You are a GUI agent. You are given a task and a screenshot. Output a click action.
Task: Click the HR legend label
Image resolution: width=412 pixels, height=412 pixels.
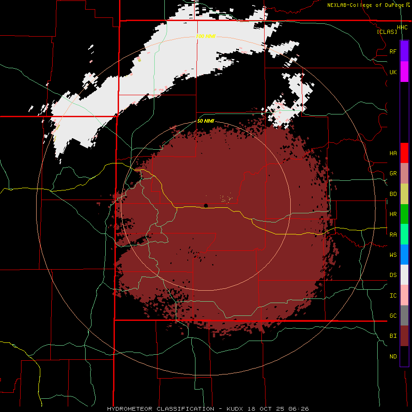[393, 214]
